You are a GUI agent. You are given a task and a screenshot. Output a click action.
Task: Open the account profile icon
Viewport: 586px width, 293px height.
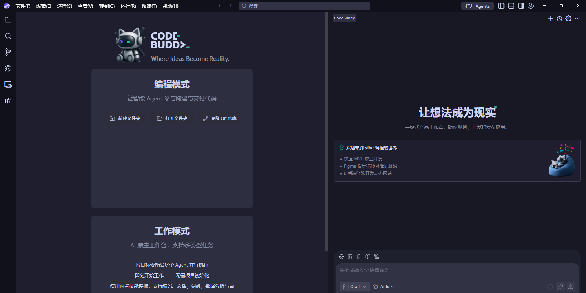[x=531, y=6]
